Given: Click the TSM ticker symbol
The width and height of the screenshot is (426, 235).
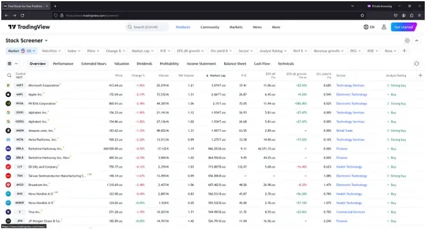Looking at the screenshot, I should (x=19, y=176).
